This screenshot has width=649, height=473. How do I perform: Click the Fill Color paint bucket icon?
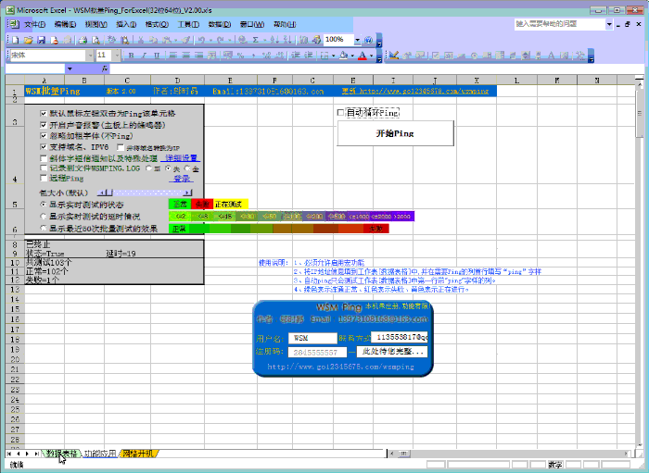pos(344,56)
